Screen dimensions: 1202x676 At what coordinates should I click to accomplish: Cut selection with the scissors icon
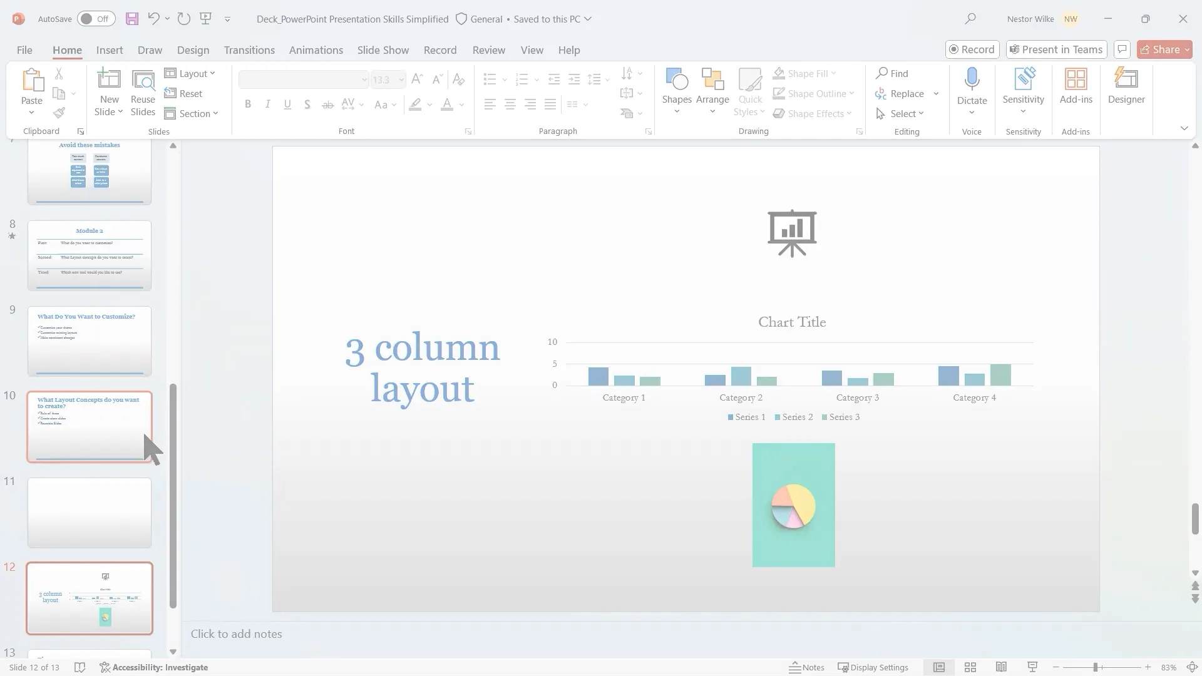59,74
